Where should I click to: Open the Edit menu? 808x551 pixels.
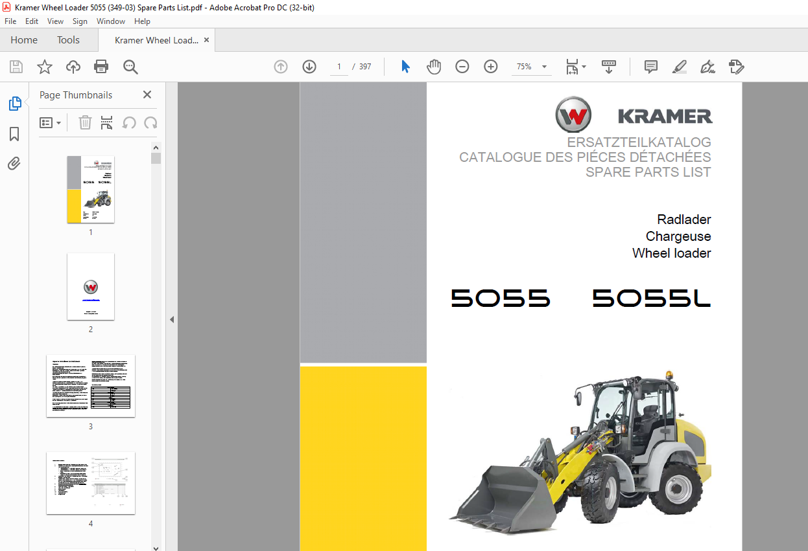[32, 21]
